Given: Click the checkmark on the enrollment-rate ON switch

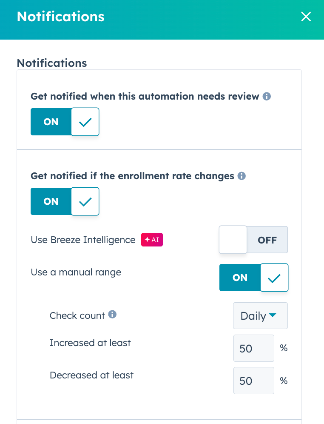Looking at the screenshot, I should pos(85,201).
